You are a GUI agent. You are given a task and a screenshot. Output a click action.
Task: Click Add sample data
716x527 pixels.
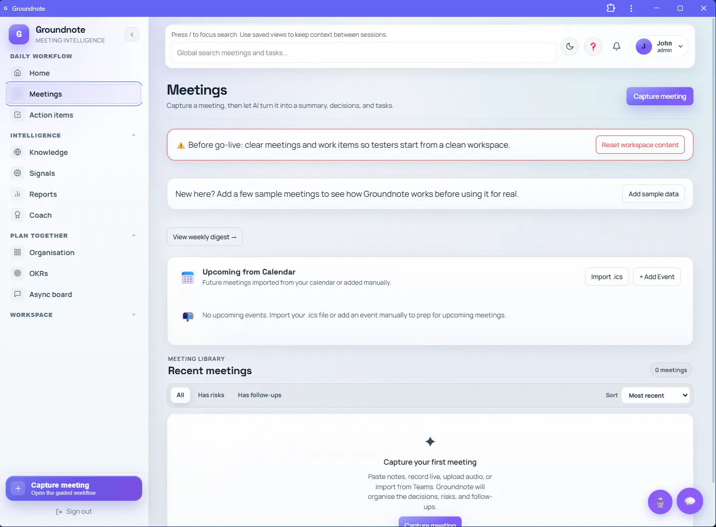pos(654,194)
